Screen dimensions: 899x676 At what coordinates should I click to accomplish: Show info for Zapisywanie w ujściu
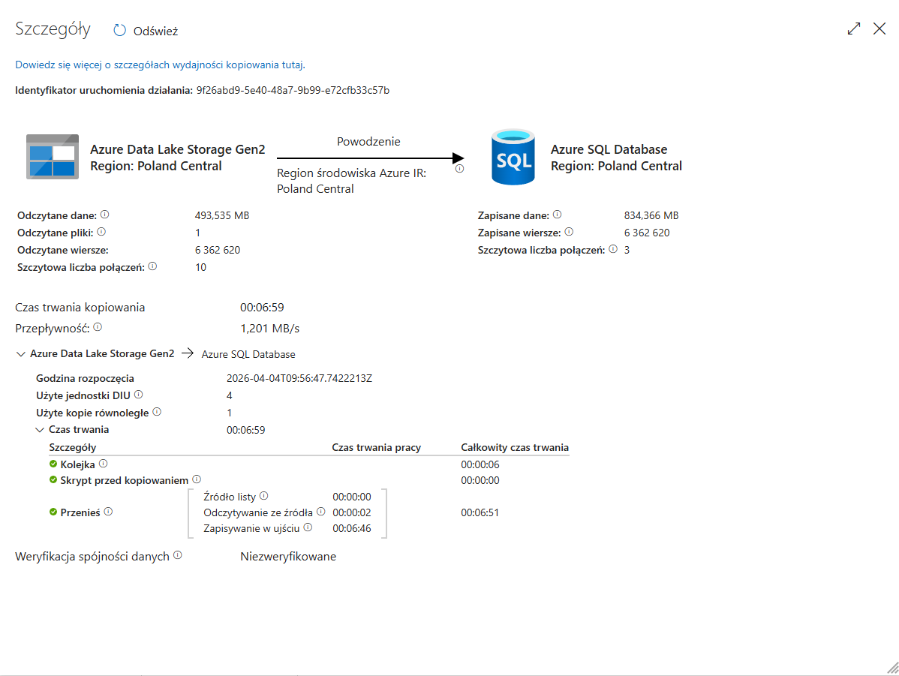(308, 527)
